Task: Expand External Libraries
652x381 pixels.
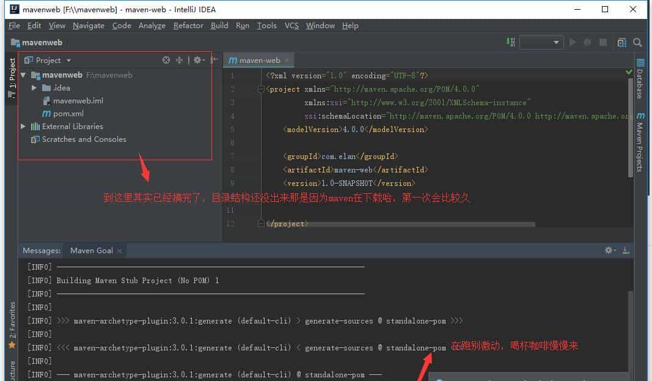Action: [23, 126]
